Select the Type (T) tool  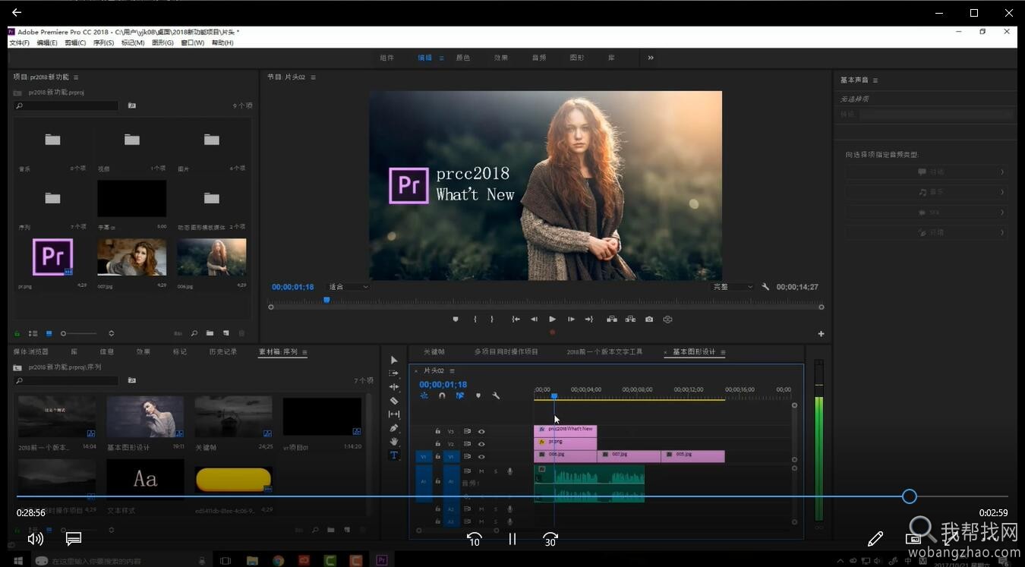point(393,455)
